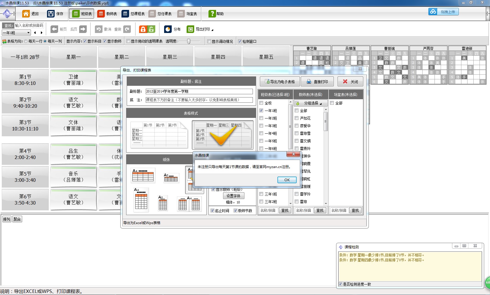Click the 撤消 undo arrow icon
This screenshot has height=295, width=490.
tap(99, 29)
